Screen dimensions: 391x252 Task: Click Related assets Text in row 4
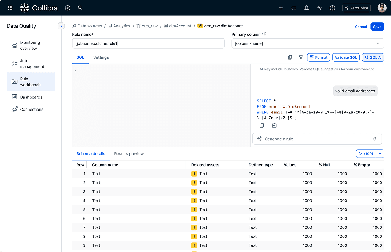[x=203, y=200]
